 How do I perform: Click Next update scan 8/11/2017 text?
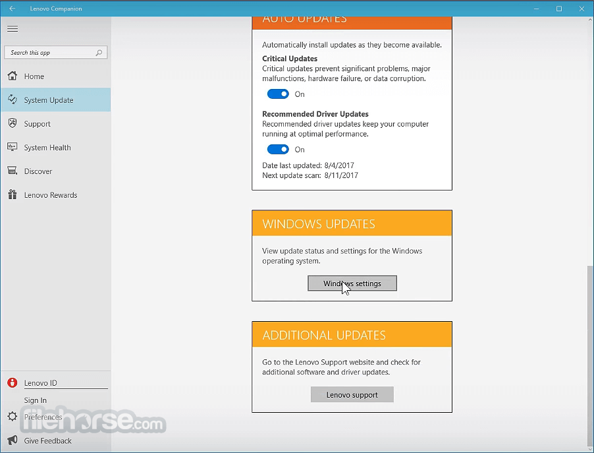pyautogui.click(x=310, y=175)
